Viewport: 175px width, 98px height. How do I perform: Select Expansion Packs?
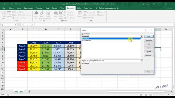click(89, 15)
